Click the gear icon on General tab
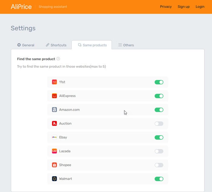 (19, 45)
